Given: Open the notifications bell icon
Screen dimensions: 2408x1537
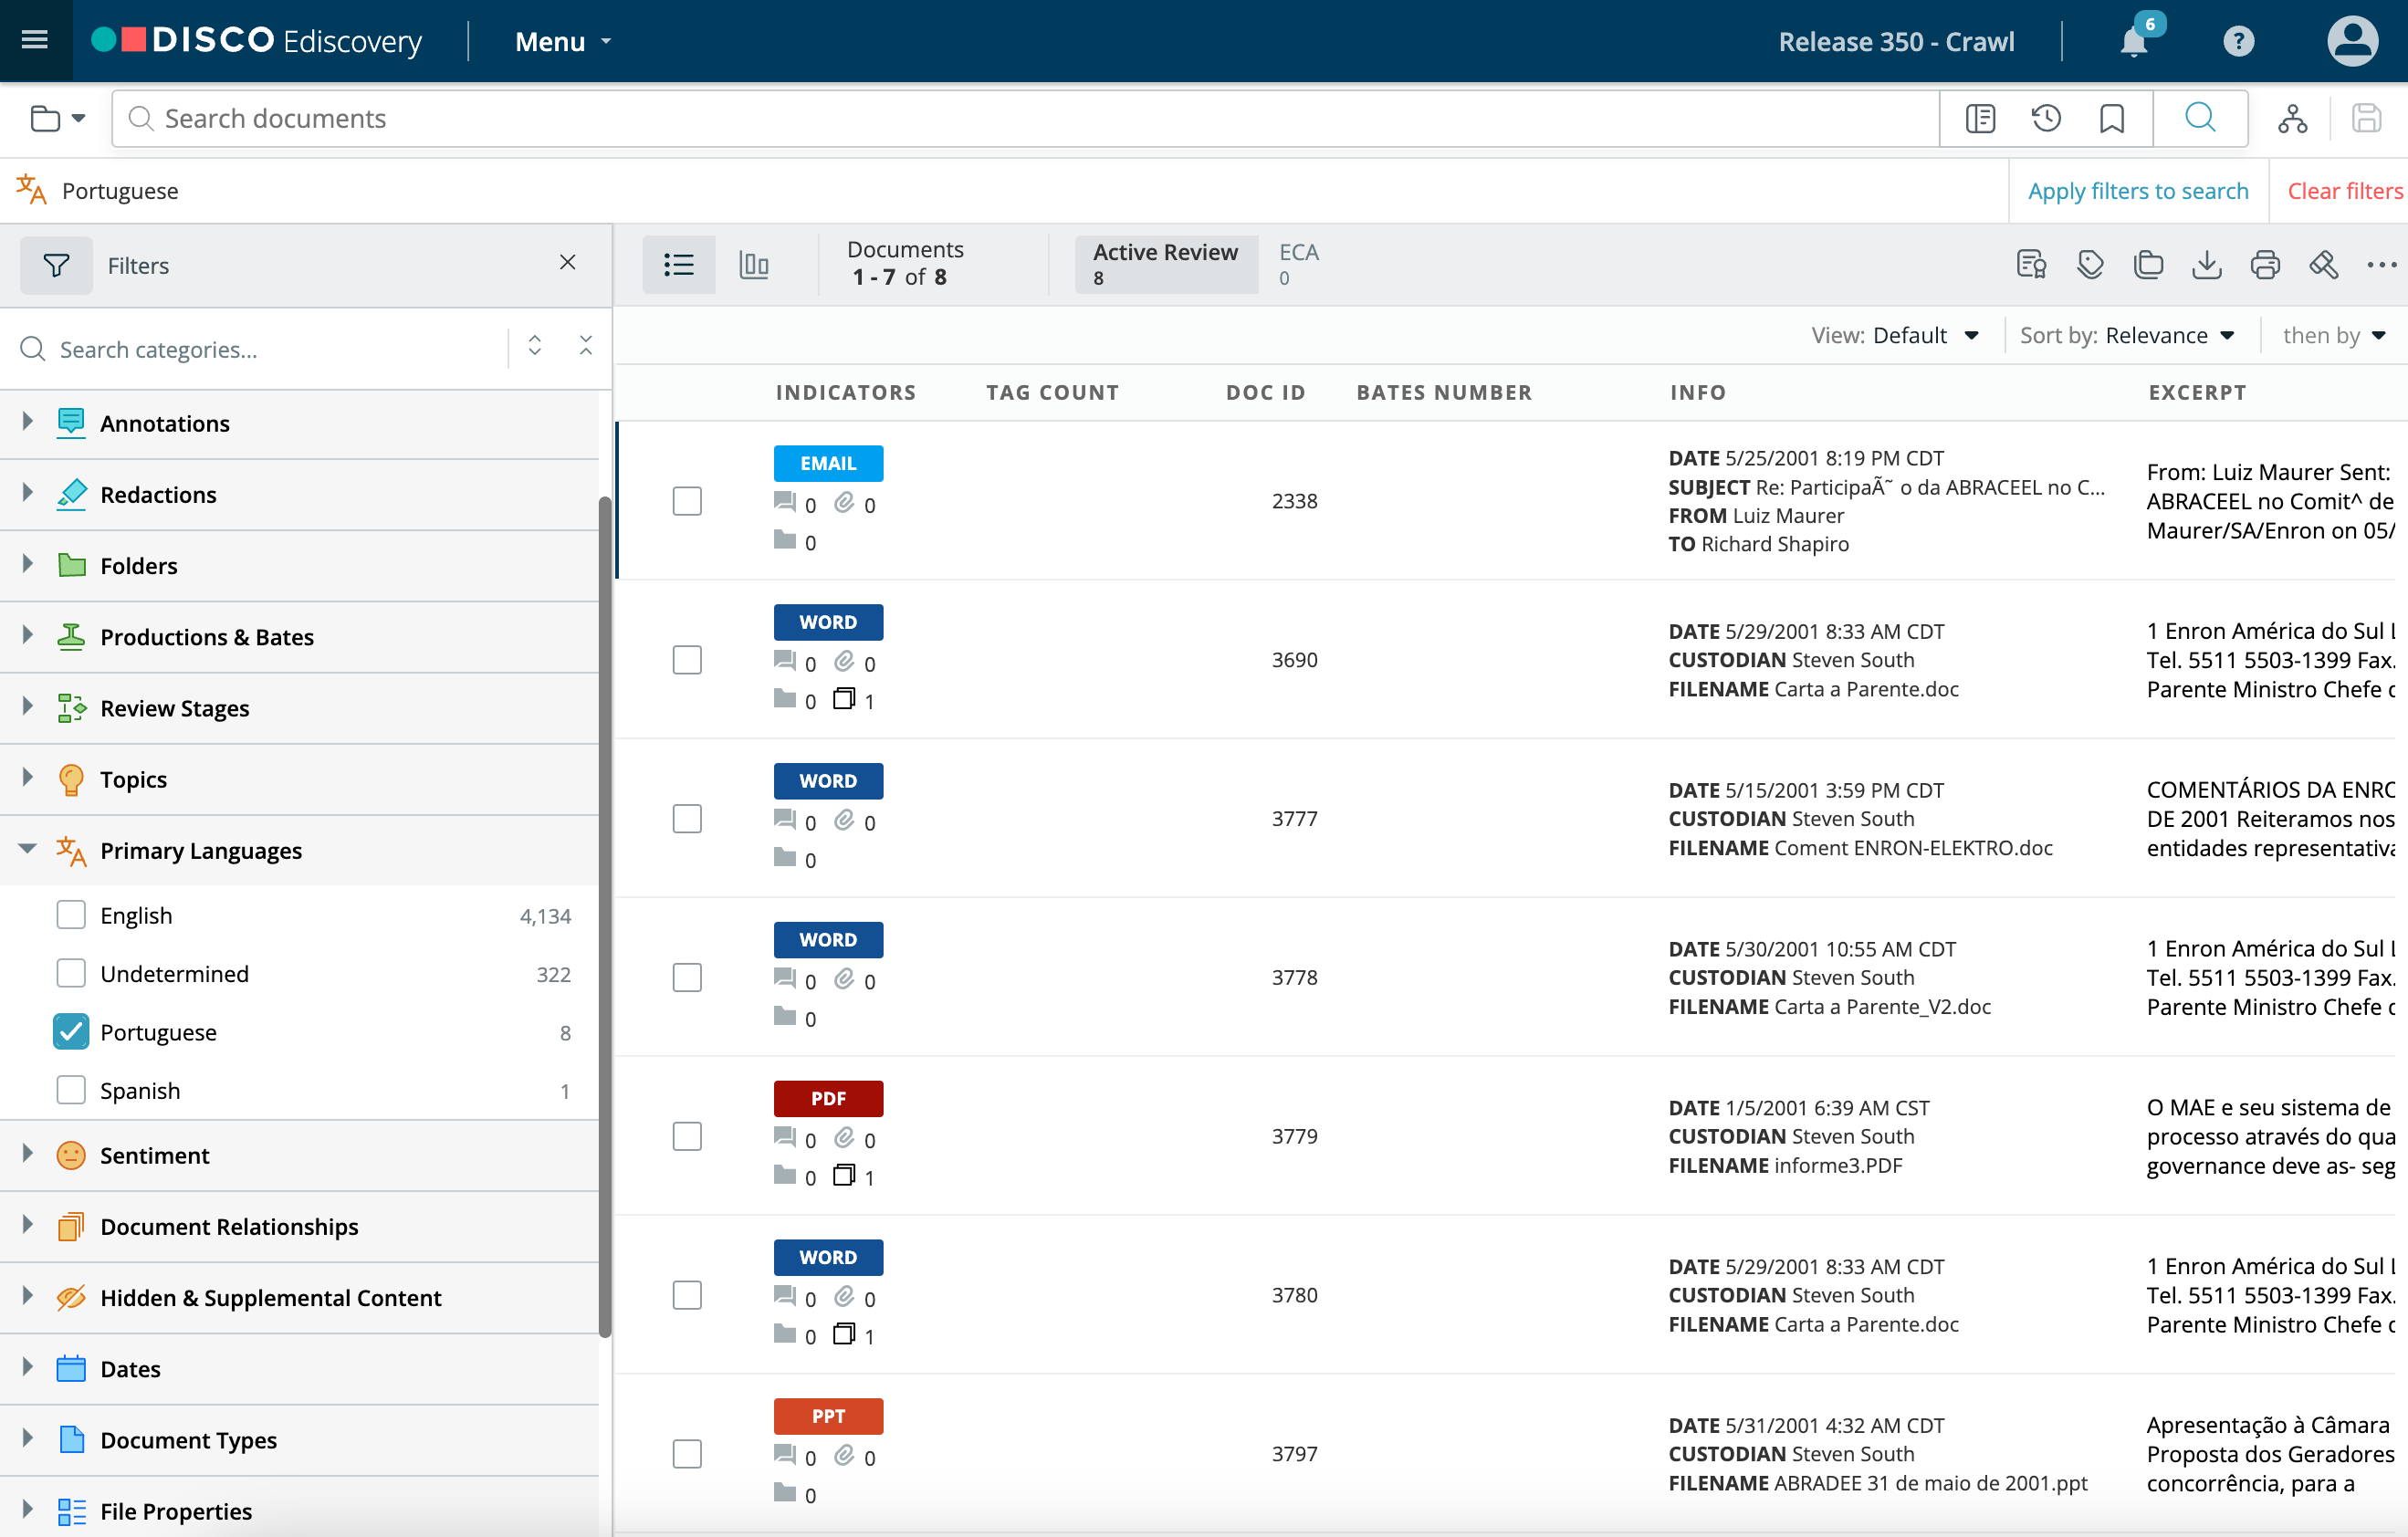Looking at the screenshot, I should (2134, 42).
